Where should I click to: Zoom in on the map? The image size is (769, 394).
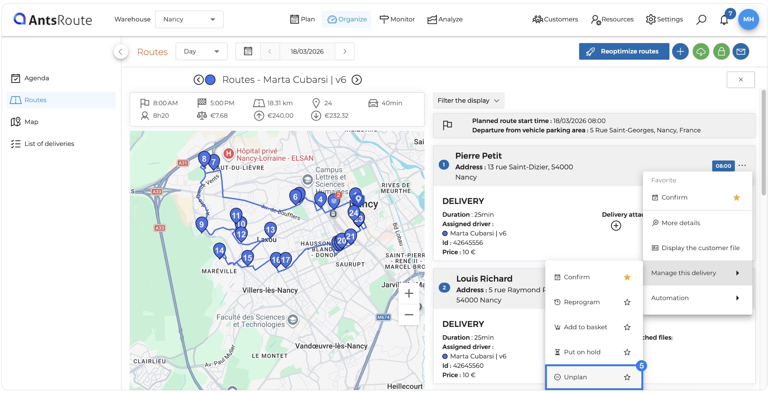[409, 293]
